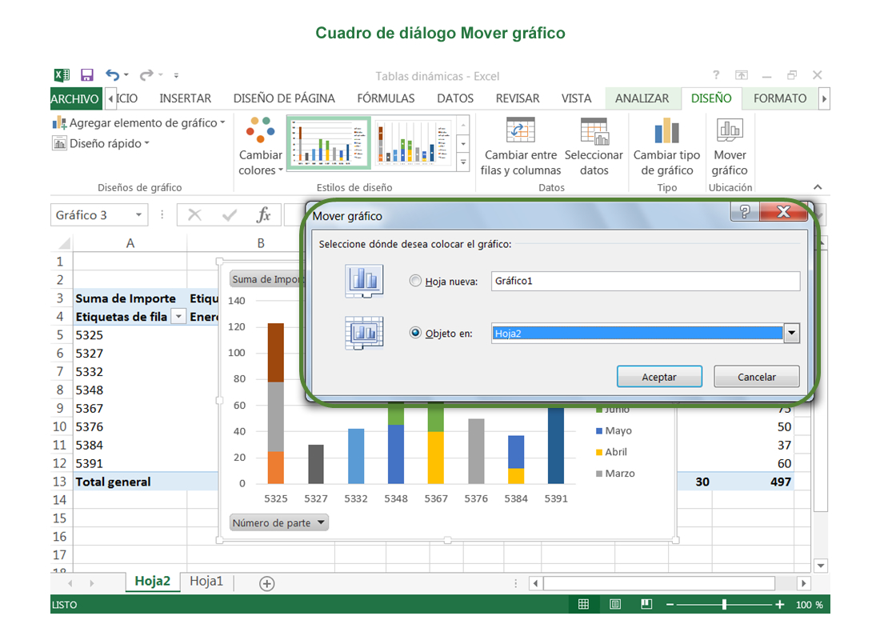Viewport: 880px width, 624px height.
Task: Click the formula bar confirm checkmark icon
Action: [x=229, y=215]
